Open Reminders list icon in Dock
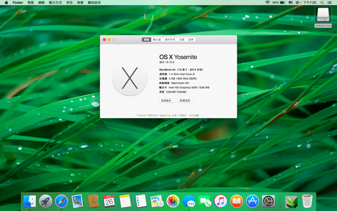337x211 pixels. [141, 201]
